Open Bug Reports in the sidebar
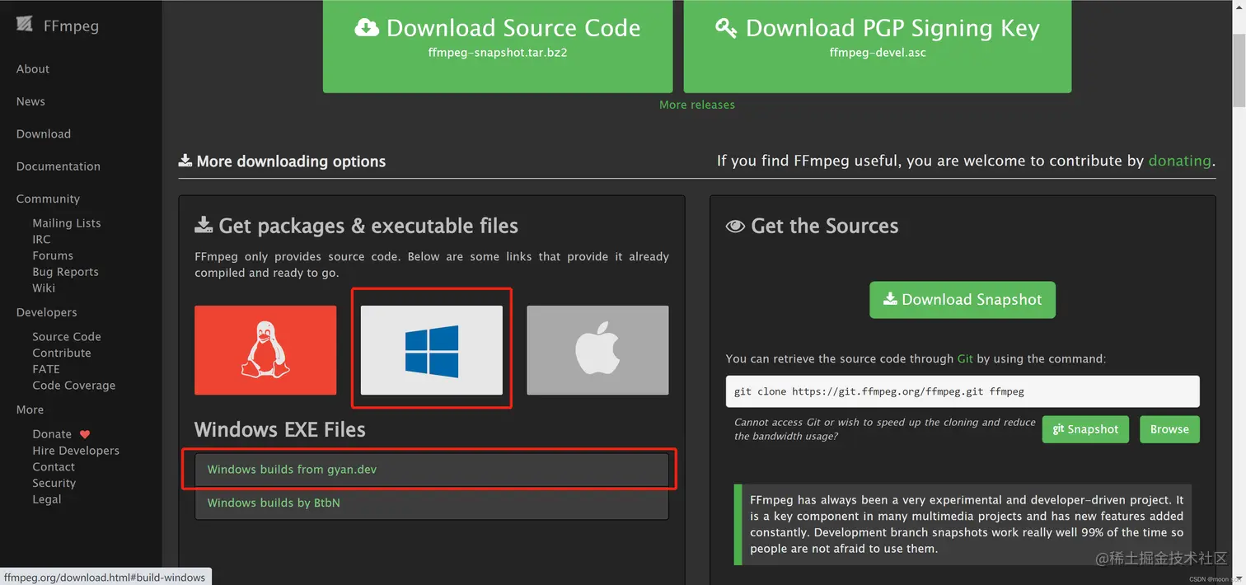 tap(65, 272)
